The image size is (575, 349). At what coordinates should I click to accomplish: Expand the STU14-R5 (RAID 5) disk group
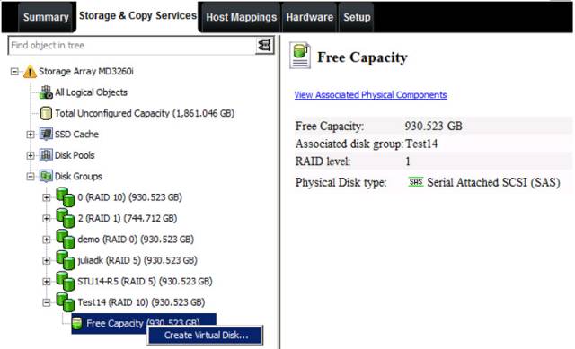click(46, 282)
